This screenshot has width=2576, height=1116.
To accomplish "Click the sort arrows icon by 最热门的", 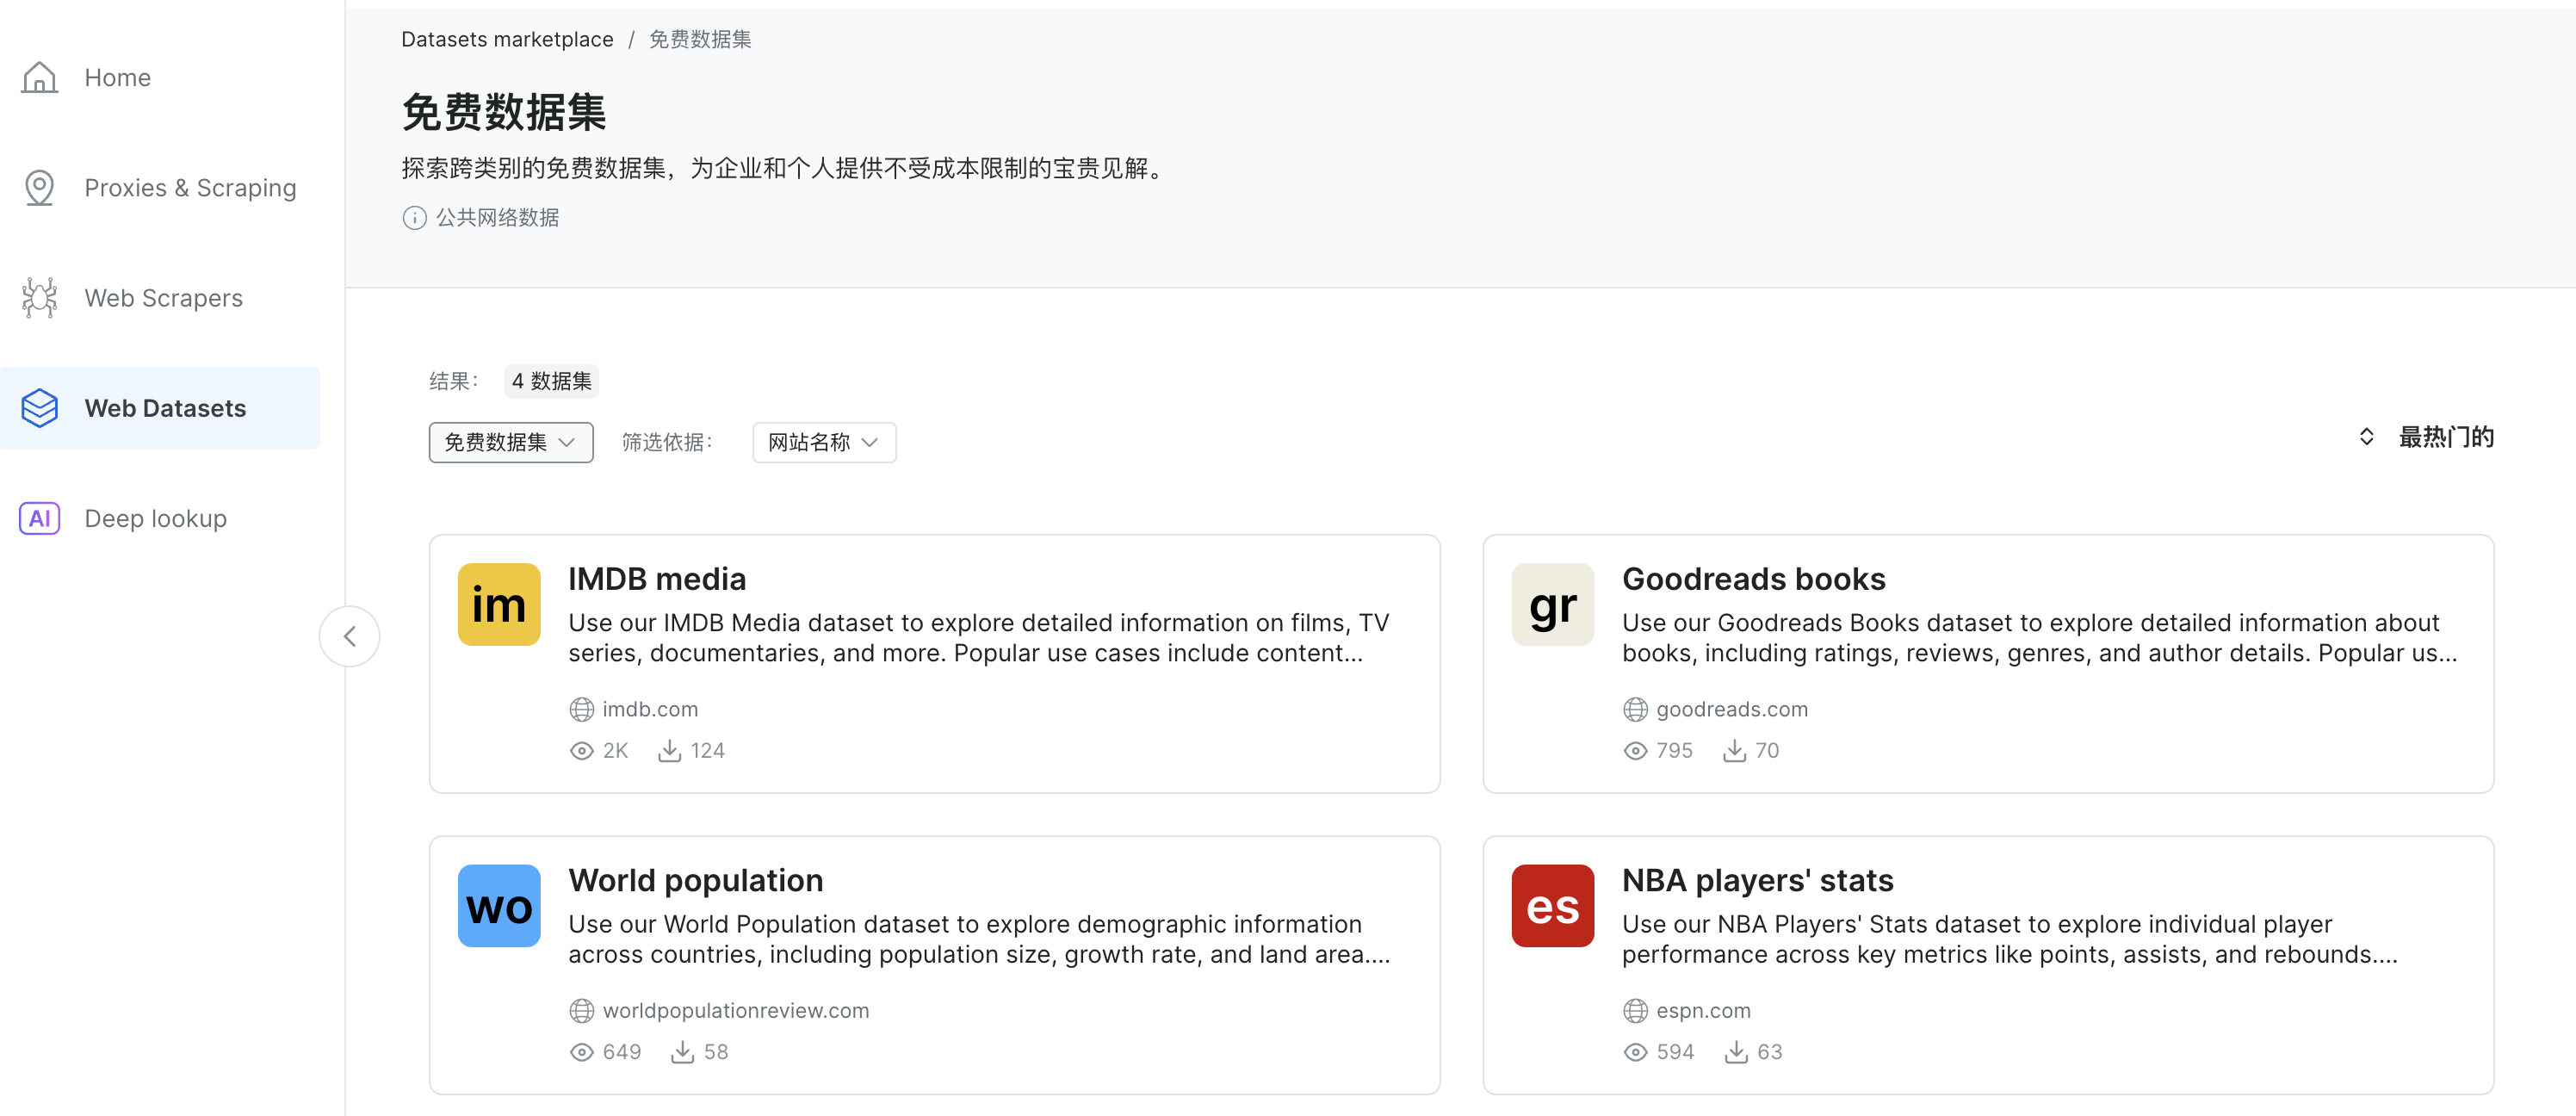I will [2366, 437].
